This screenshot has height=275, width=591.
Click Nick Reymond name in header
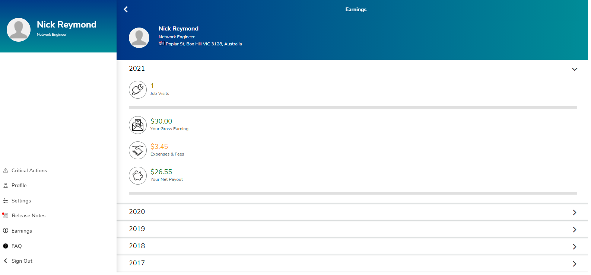(x=179, y=29)
